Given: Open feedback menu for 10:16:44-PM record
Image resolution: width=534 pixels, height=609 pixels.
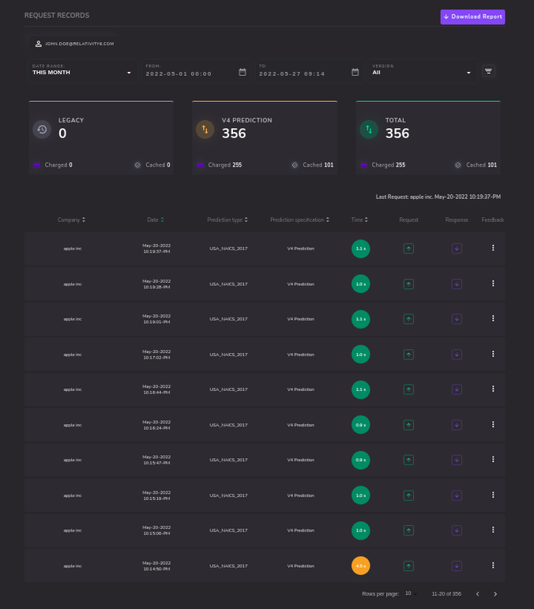Looking at the screenshot, I should point(493,389).
